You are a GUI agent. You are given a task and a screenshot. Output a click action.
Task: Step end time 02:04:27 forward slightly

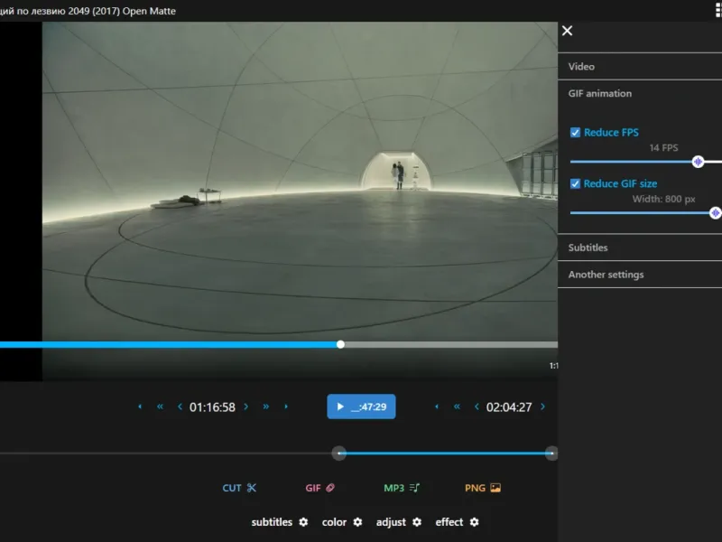(543, 406)
